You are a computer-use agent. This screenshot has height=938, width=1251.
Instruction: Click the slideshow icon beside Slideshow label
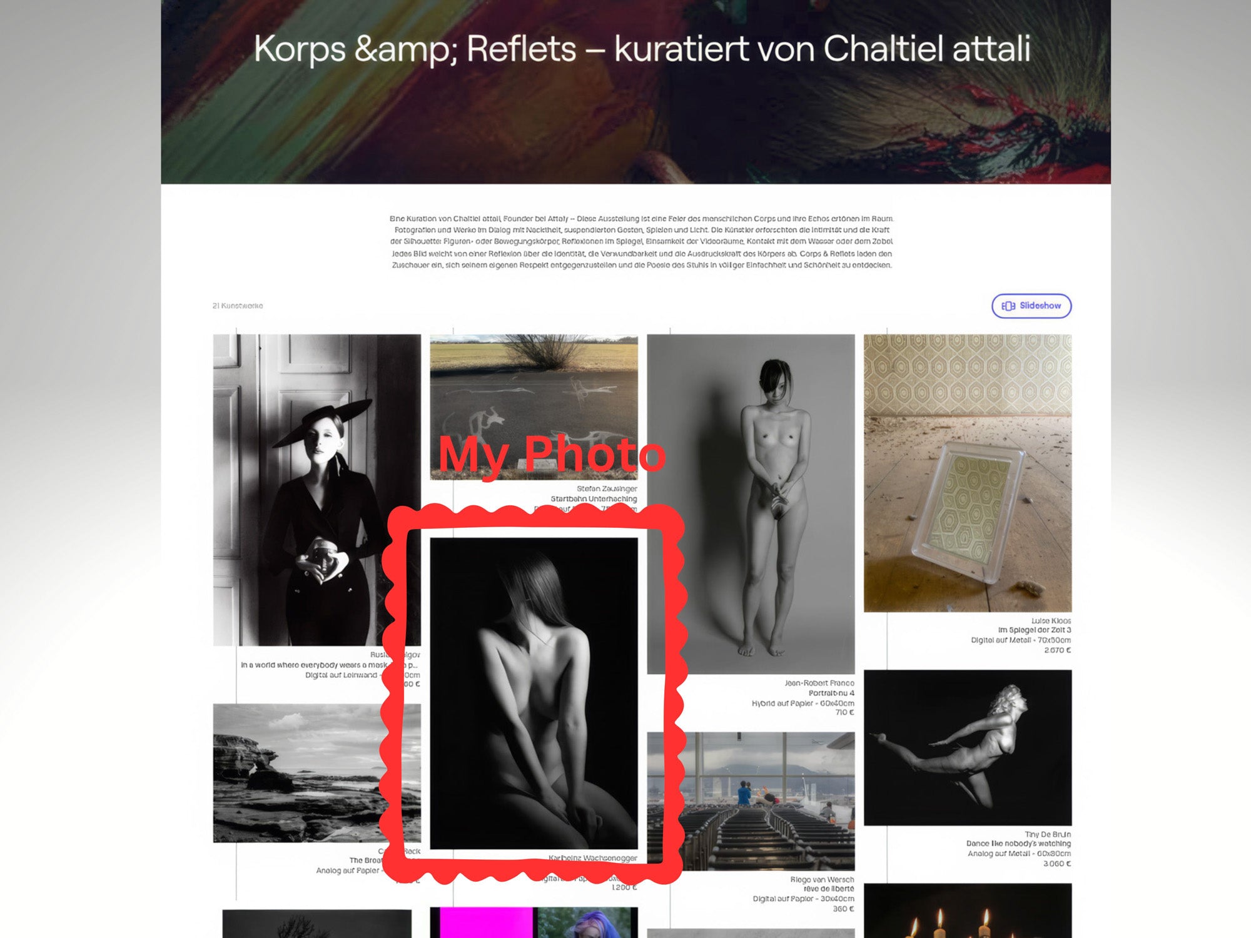1008,306
